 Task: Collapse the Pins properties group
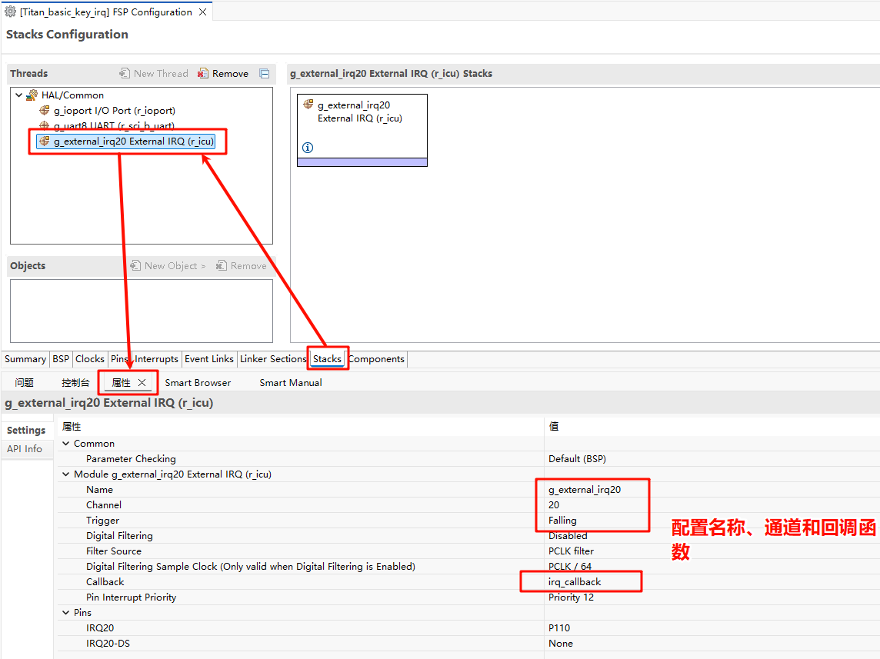(66, 613)
